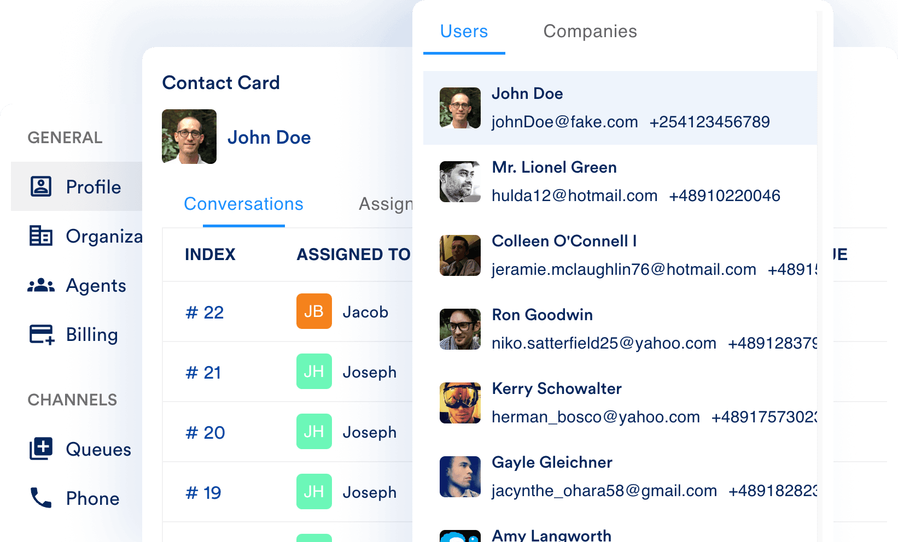
Task: Click email hulda12@hotmail.com
Action: coord(574,195)
